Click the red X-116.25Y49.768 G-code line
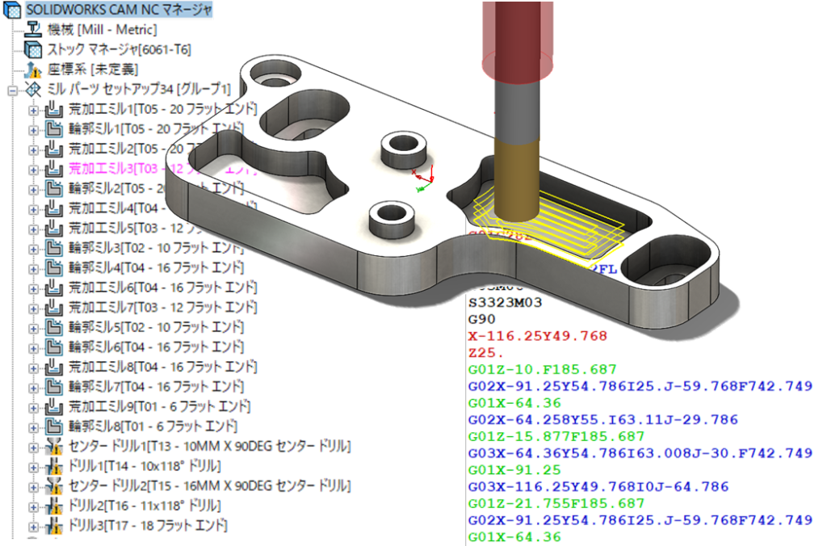This screenshot has width=827, height=546. tap(537, 336)
